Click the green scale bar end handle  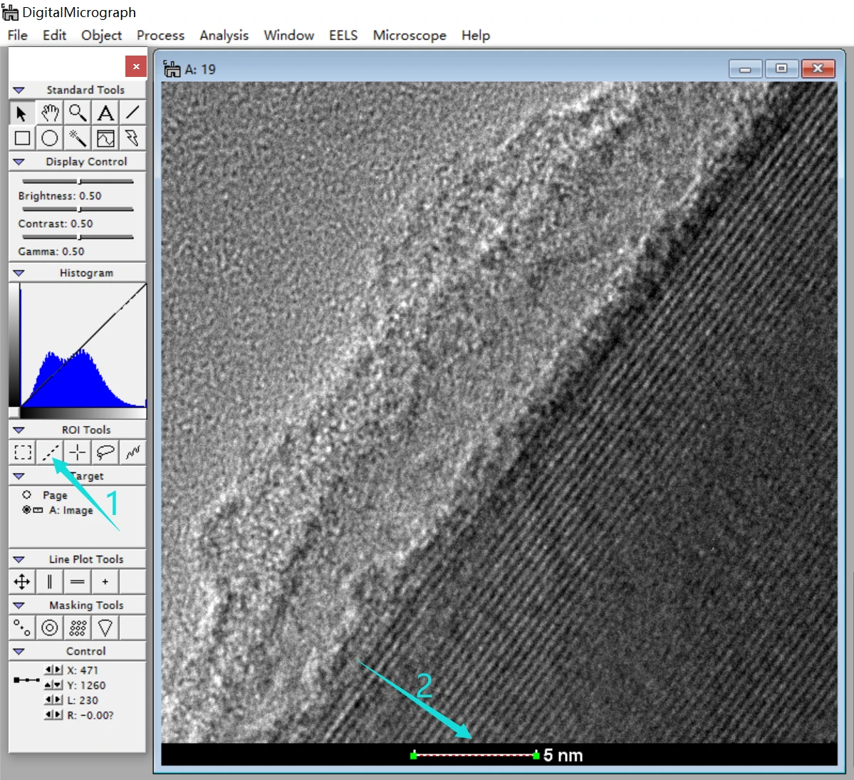tap(536, 755)
